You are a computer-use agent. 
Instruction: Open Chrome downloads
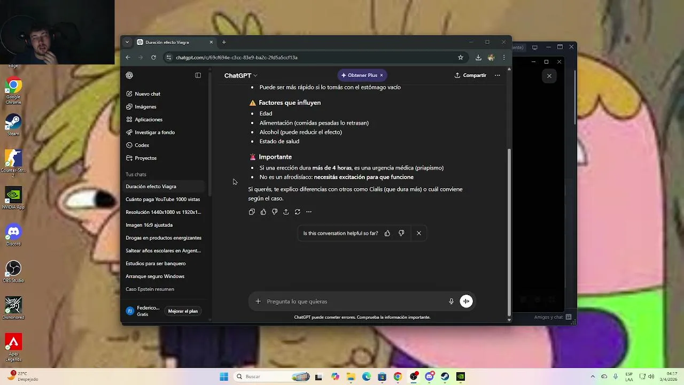coord(478,57)
